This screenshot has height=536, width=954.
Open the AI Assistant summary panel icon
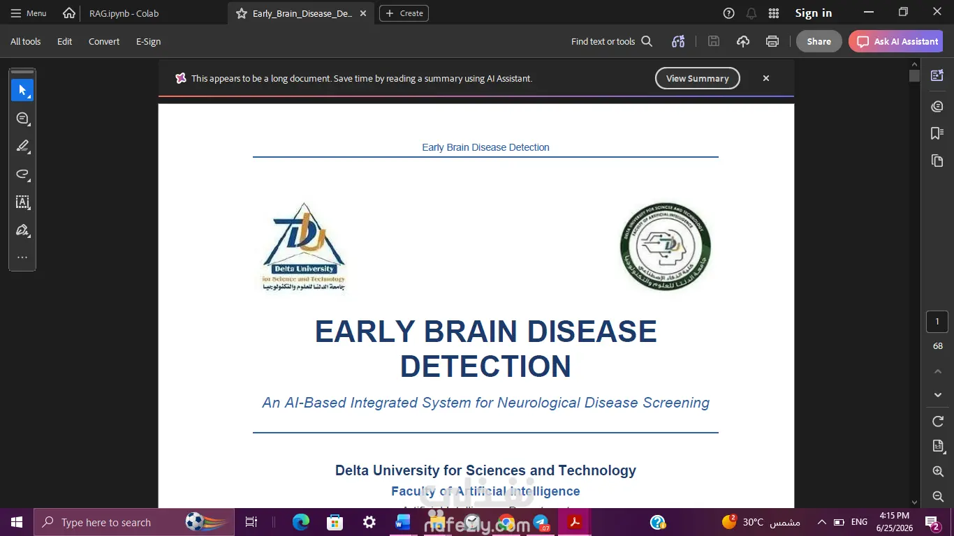(x=937, y=75)
